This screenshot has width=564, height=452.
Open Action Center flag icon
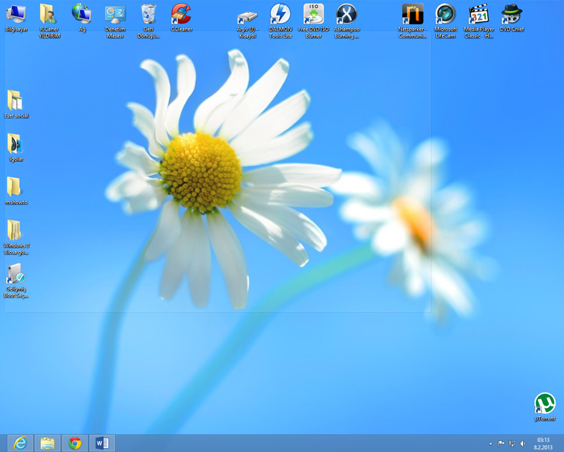tap(501, 444)
